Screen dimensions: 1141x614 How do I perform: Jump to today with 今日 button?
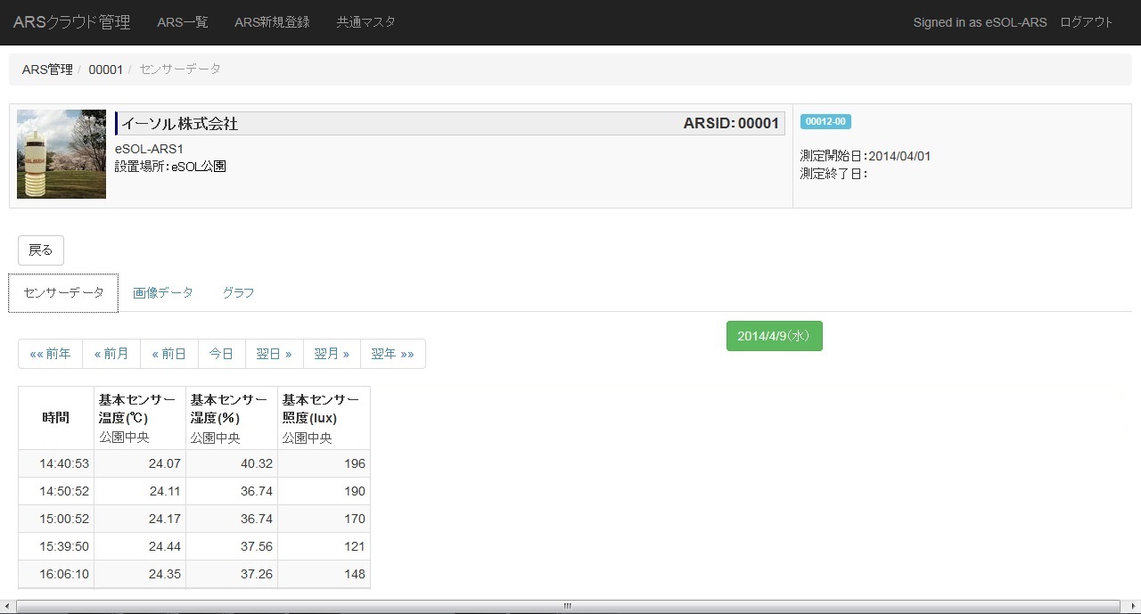(x=221, y=354)
